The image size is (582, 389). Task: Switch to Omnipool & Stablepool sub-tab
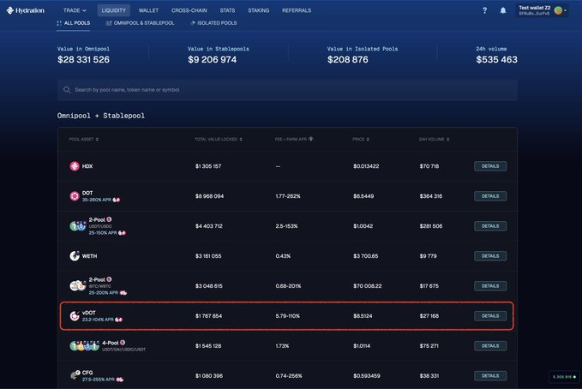click(x=140, y=23)
